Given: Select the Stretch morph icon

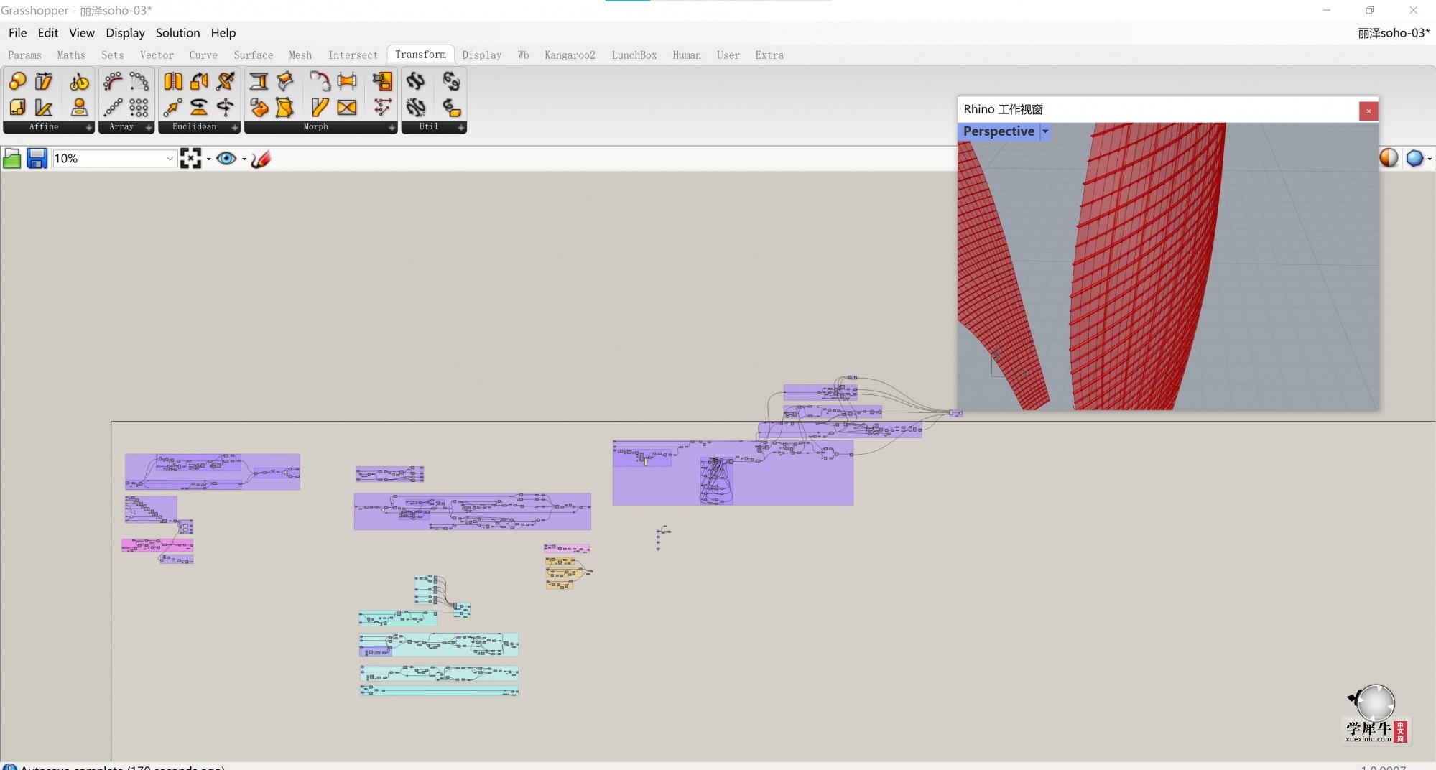Looking at the screenshot, I should (x=347, y=81).
